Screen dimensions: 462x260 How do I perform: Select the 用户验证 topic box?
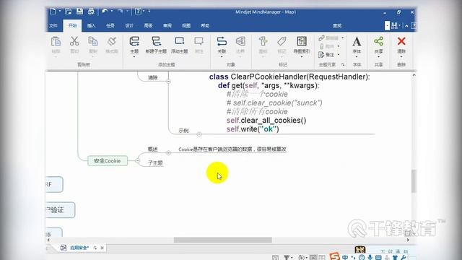tap(61, 210)
